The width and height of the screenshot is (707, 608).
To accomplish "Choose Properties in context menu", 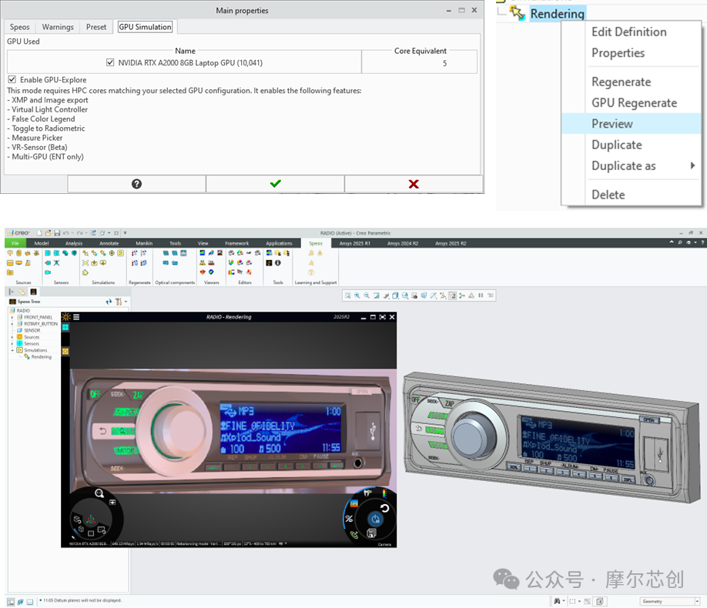I will click(x=618, y=53).
